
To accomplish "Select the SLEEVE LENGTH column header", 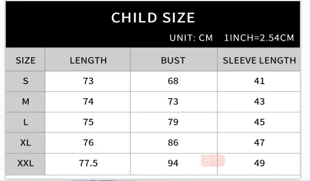I will coord(259,60).
